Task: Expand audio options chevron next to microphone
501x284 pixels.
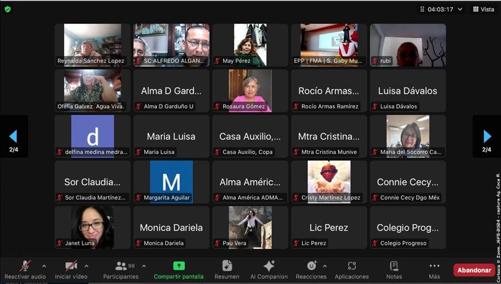Action: pyautogui.click(x=44, y=266)
